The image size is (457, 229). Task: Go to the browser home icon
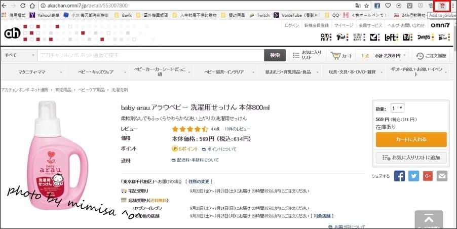click(32, 6)
